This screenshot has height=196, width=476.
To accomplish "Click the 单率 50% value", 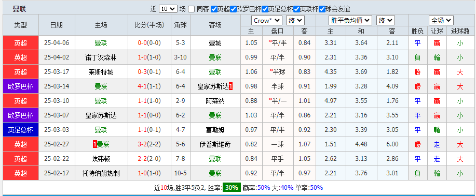I will (x=316, y=188).
